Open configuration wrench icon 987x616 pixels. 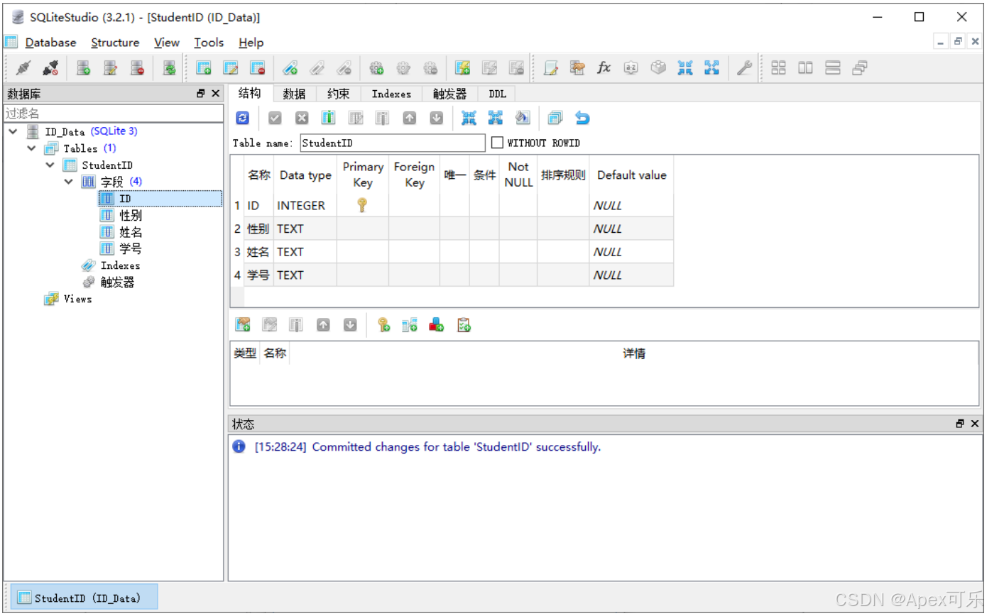pyautogui.click(x=743, y=68)
